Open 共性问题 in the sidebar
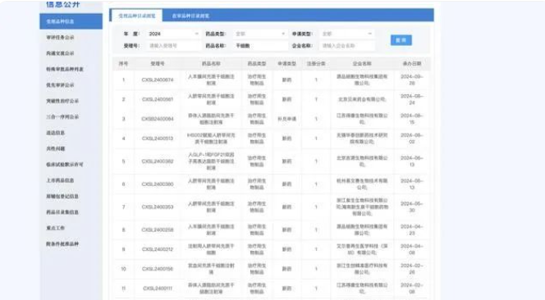This screenshot has height=300, width=545. (56, 148)
